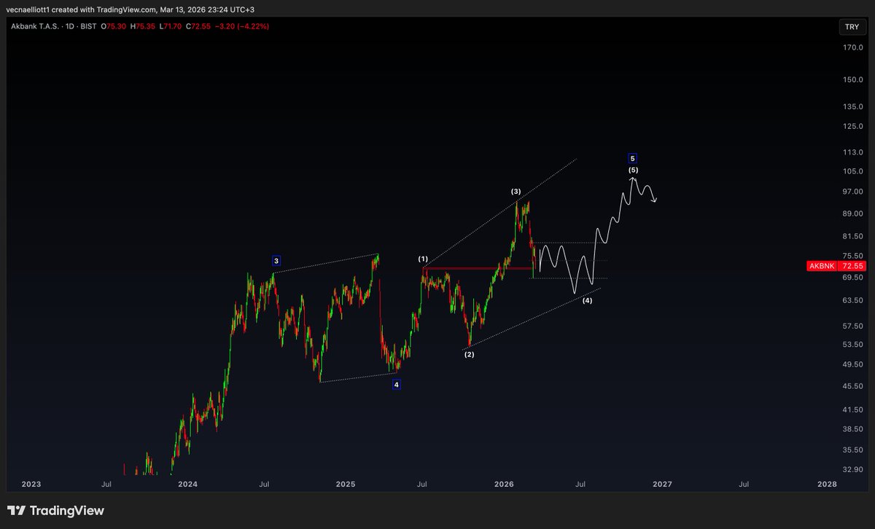Click the 113.0 price axis label
Screen dimensions: 875x529
[853, 152]
